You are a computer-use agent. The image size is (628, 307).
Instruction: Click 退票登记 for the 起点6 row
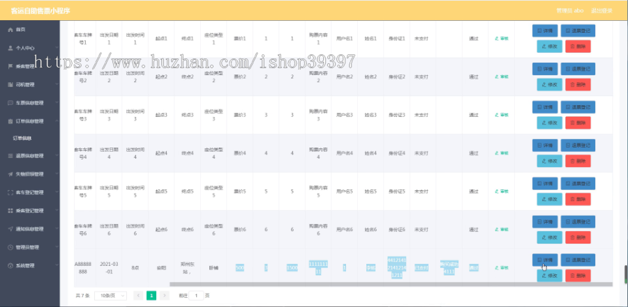[578, 221]
